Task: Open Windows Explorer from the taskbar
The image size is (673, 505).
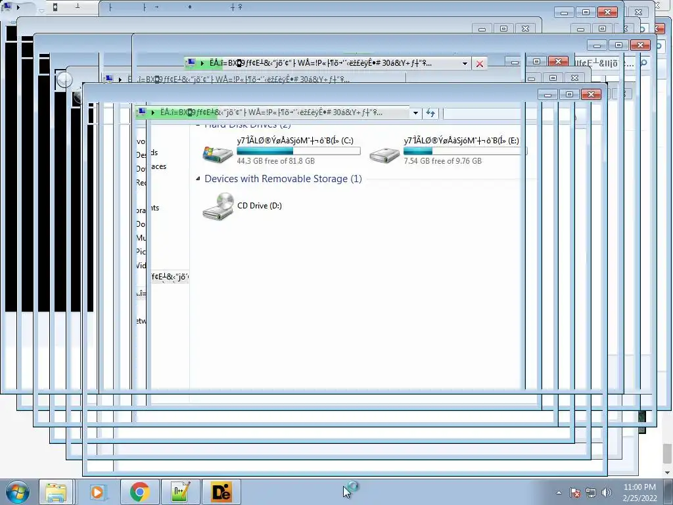Action: (x=56, y=492)
